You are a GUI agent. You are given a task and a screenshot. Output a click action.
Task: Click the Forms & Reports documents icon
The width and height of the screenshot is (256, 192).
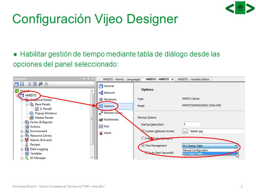(27, 122)
